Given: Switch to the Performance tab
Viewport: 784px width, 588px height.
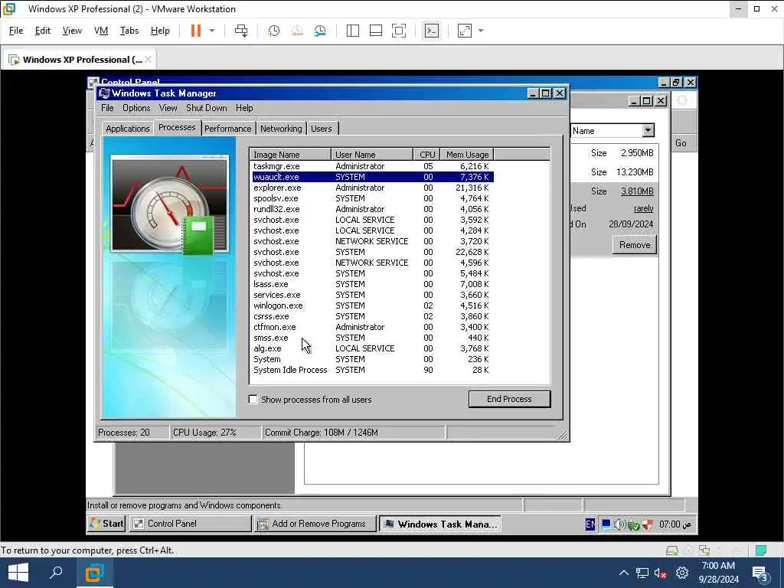Looking at the screenshot, I should 228,129.
